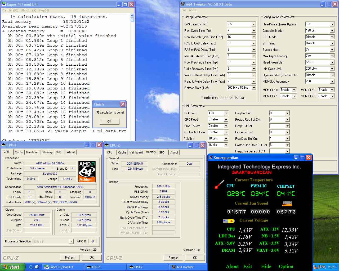
Task: Click the CPU-Z Memory window title icon
Action: point(107,145)
